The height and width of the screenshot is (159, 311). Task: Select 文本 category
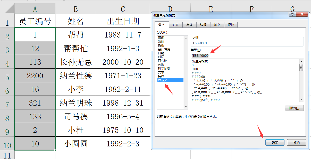(170, 72)
